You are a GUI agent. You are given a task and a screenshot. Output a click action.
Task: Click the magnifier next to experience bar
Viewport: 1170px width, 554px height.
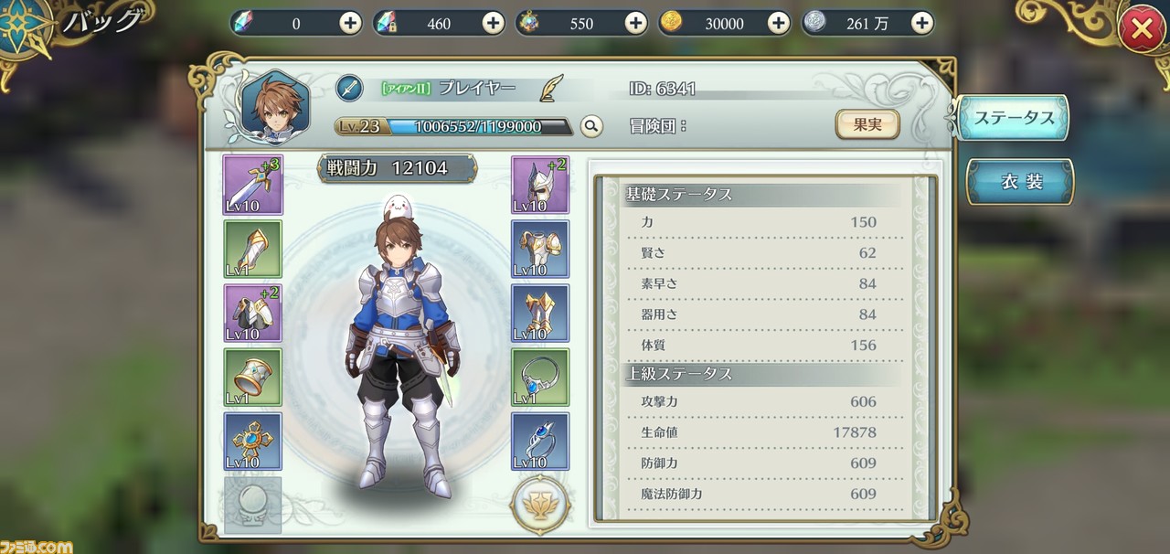(x=591, y=126)
